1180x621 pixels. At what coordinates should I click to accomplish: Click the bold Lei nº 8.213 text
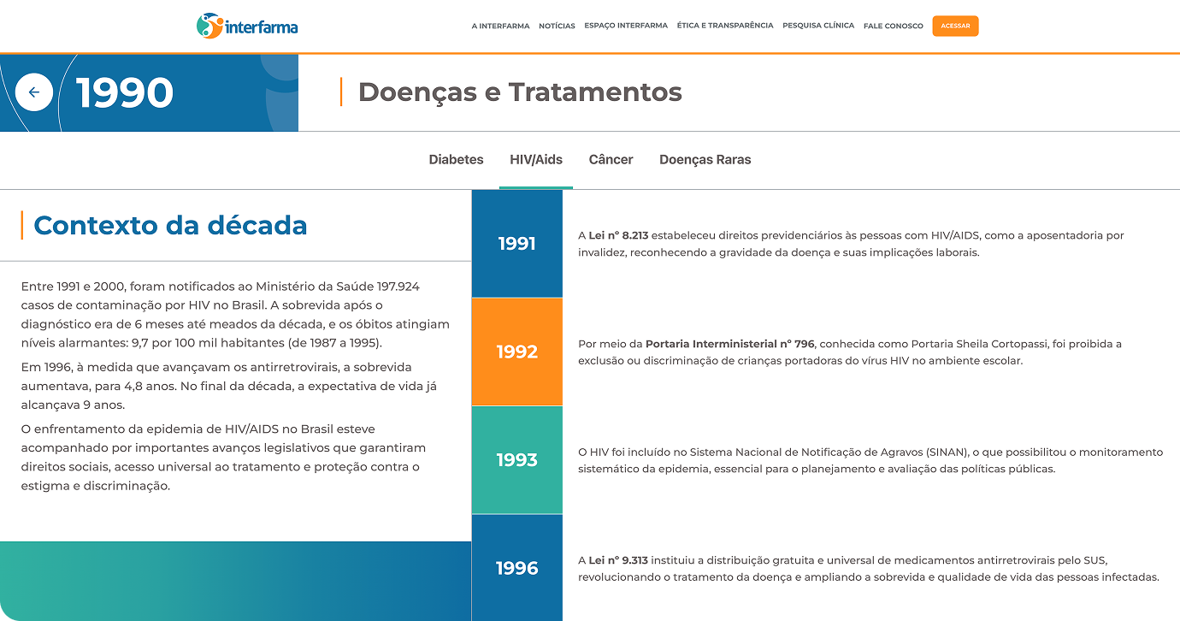pos(618,235)
